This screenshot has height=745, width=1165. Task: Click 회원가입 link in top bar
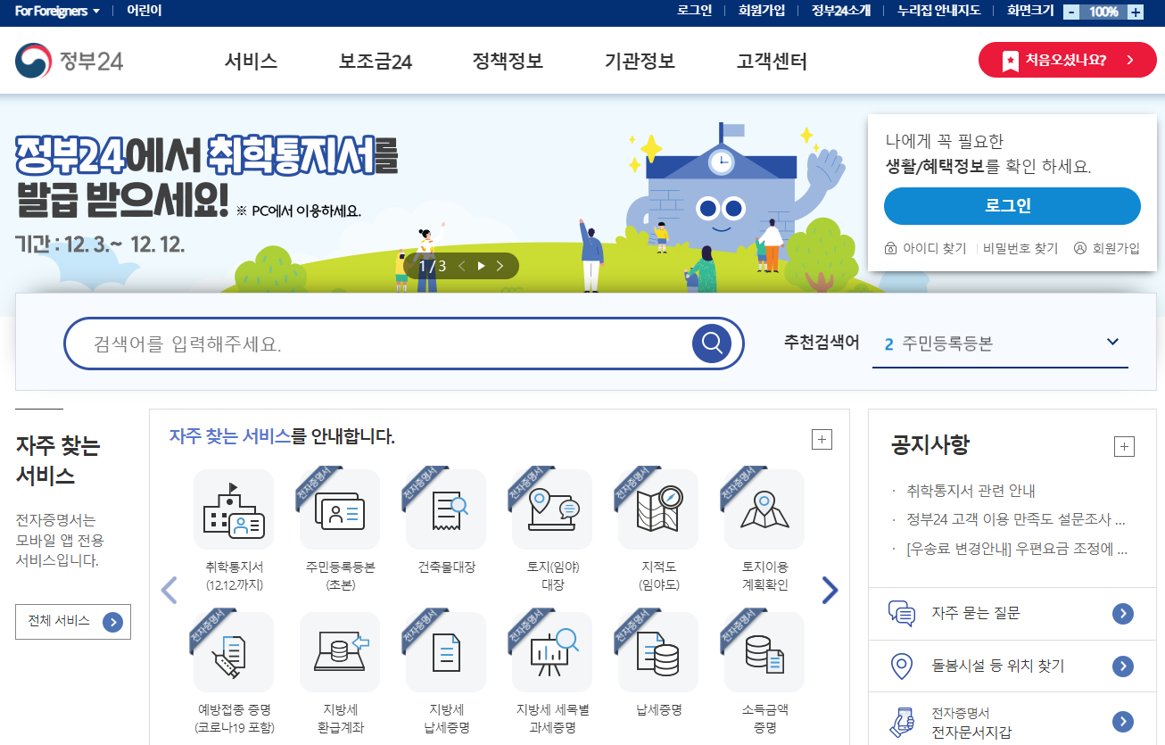[x=762, y=11]
